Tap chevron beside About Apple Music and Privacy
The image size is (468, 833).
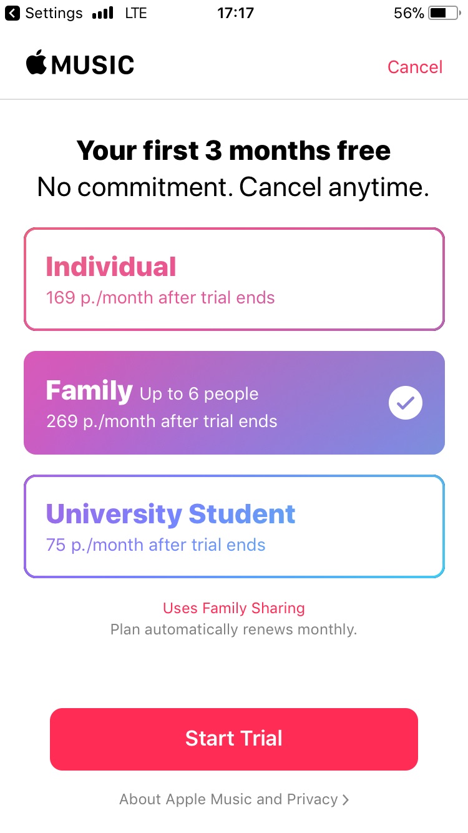(x=346, y=800)
